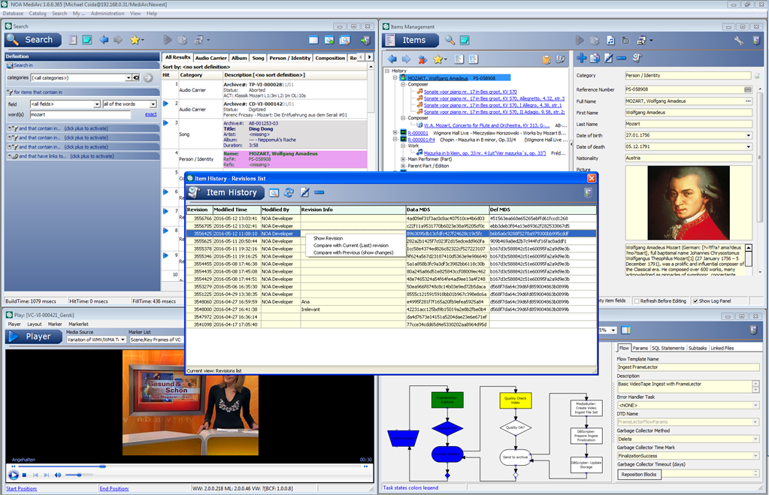The width and height of the screenshot is (769, 495).
Task: Open the 'Sonate voor piano nr. 17' link
Action: [470, 92]
